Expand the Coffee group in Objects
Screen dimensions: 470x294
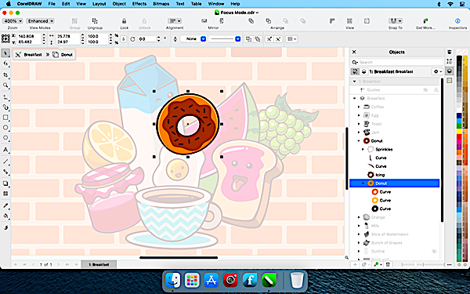(x=359, y=107)
